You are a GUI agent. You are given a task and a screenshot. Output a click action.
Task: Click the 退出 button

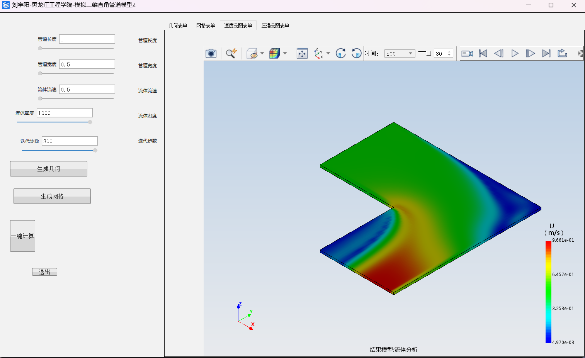[x=44, y=272]
